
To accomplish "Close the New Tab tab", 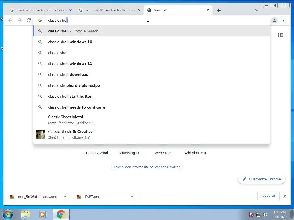I will [x=208, y=10].
